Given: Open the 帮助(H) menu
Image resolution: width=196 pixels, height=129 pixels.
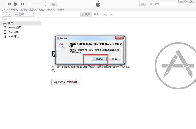Looking at the screenshot, I should pyautogui.click(x=61, y=10).
